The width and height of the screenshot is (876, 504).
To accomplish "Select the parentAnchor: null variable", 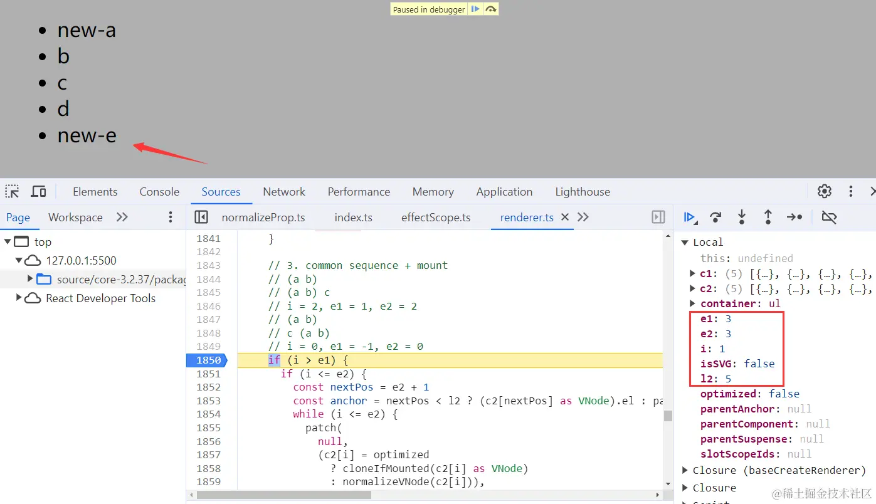I will coord(756,409).
